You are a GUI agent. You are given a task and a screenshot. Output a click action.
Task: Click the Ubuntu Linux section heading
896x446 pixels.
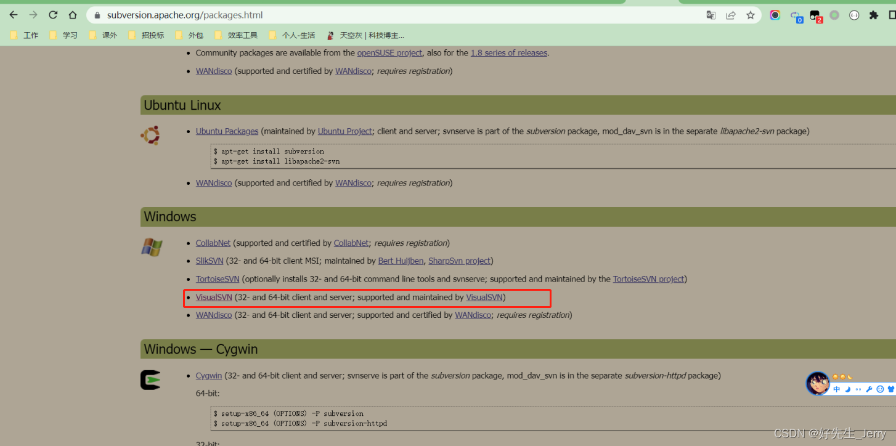pyautogui.click(x=182, y=105)
